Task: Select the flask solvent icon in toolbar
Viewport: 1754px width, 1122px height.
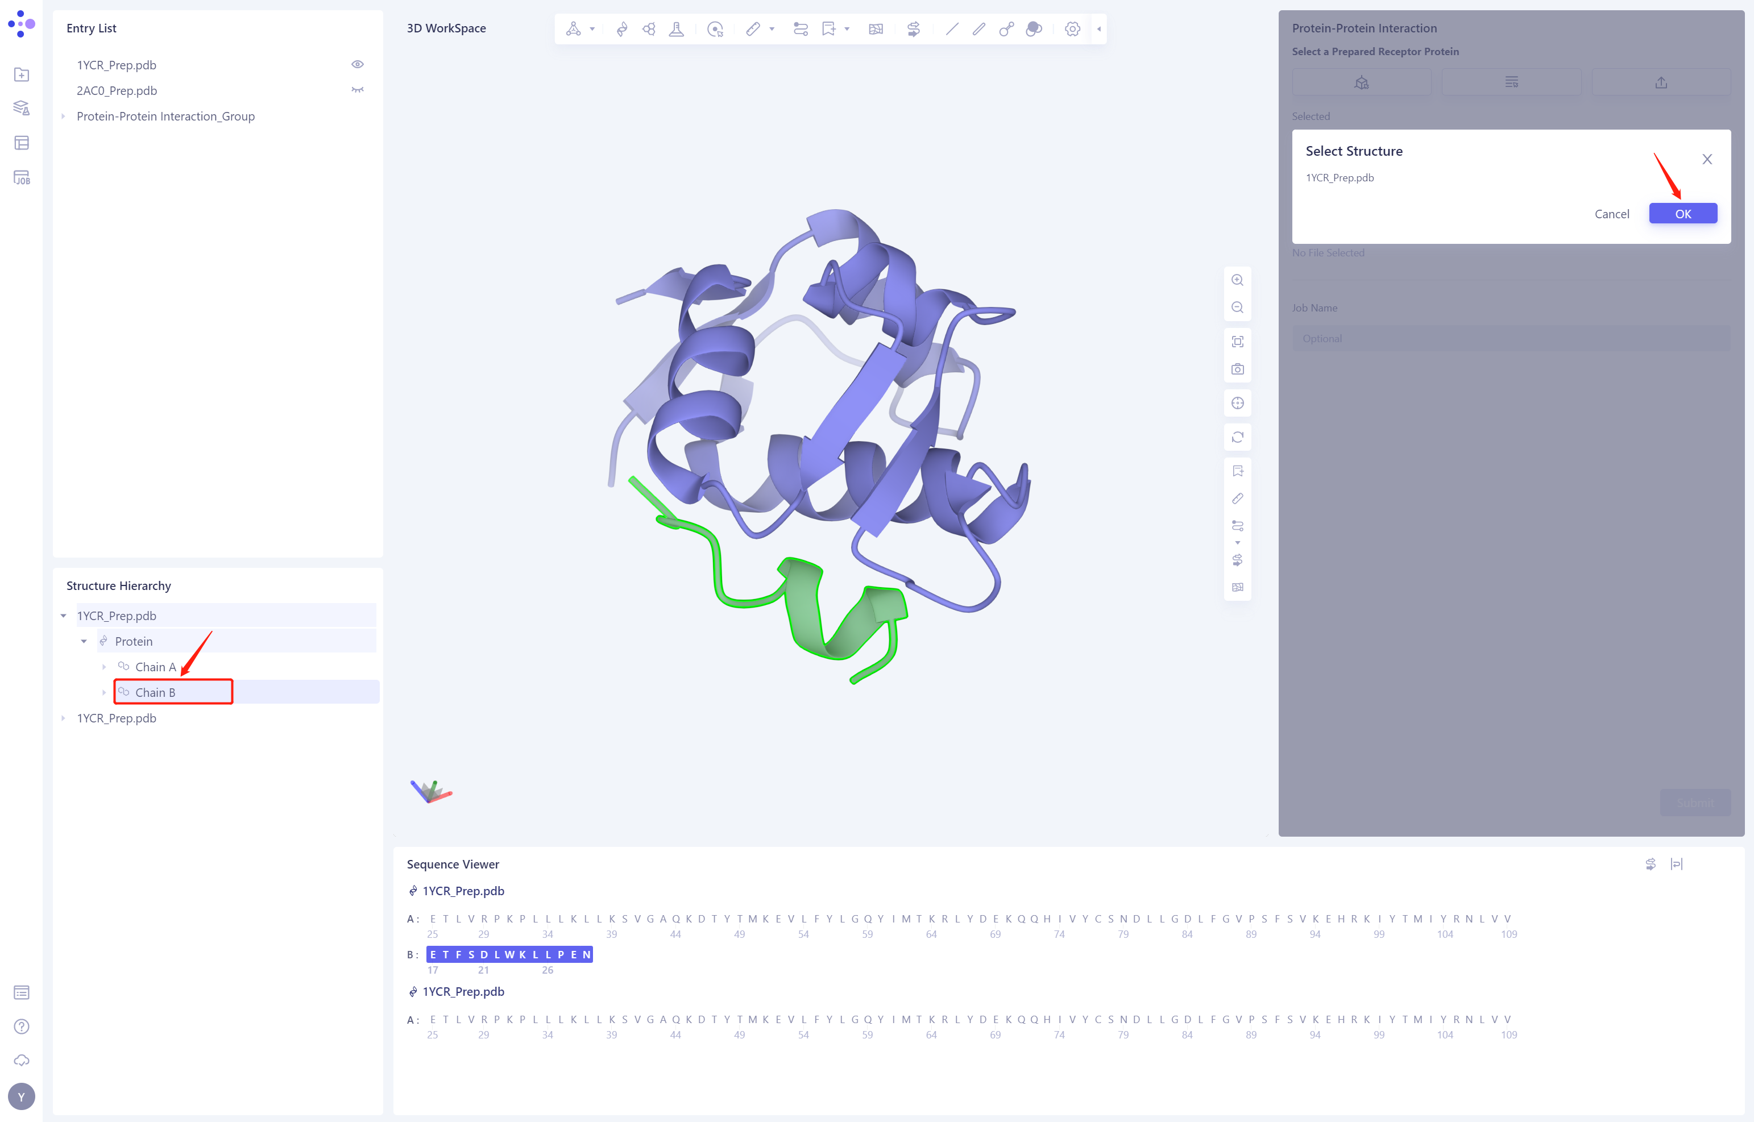Action: coord(676,29)
